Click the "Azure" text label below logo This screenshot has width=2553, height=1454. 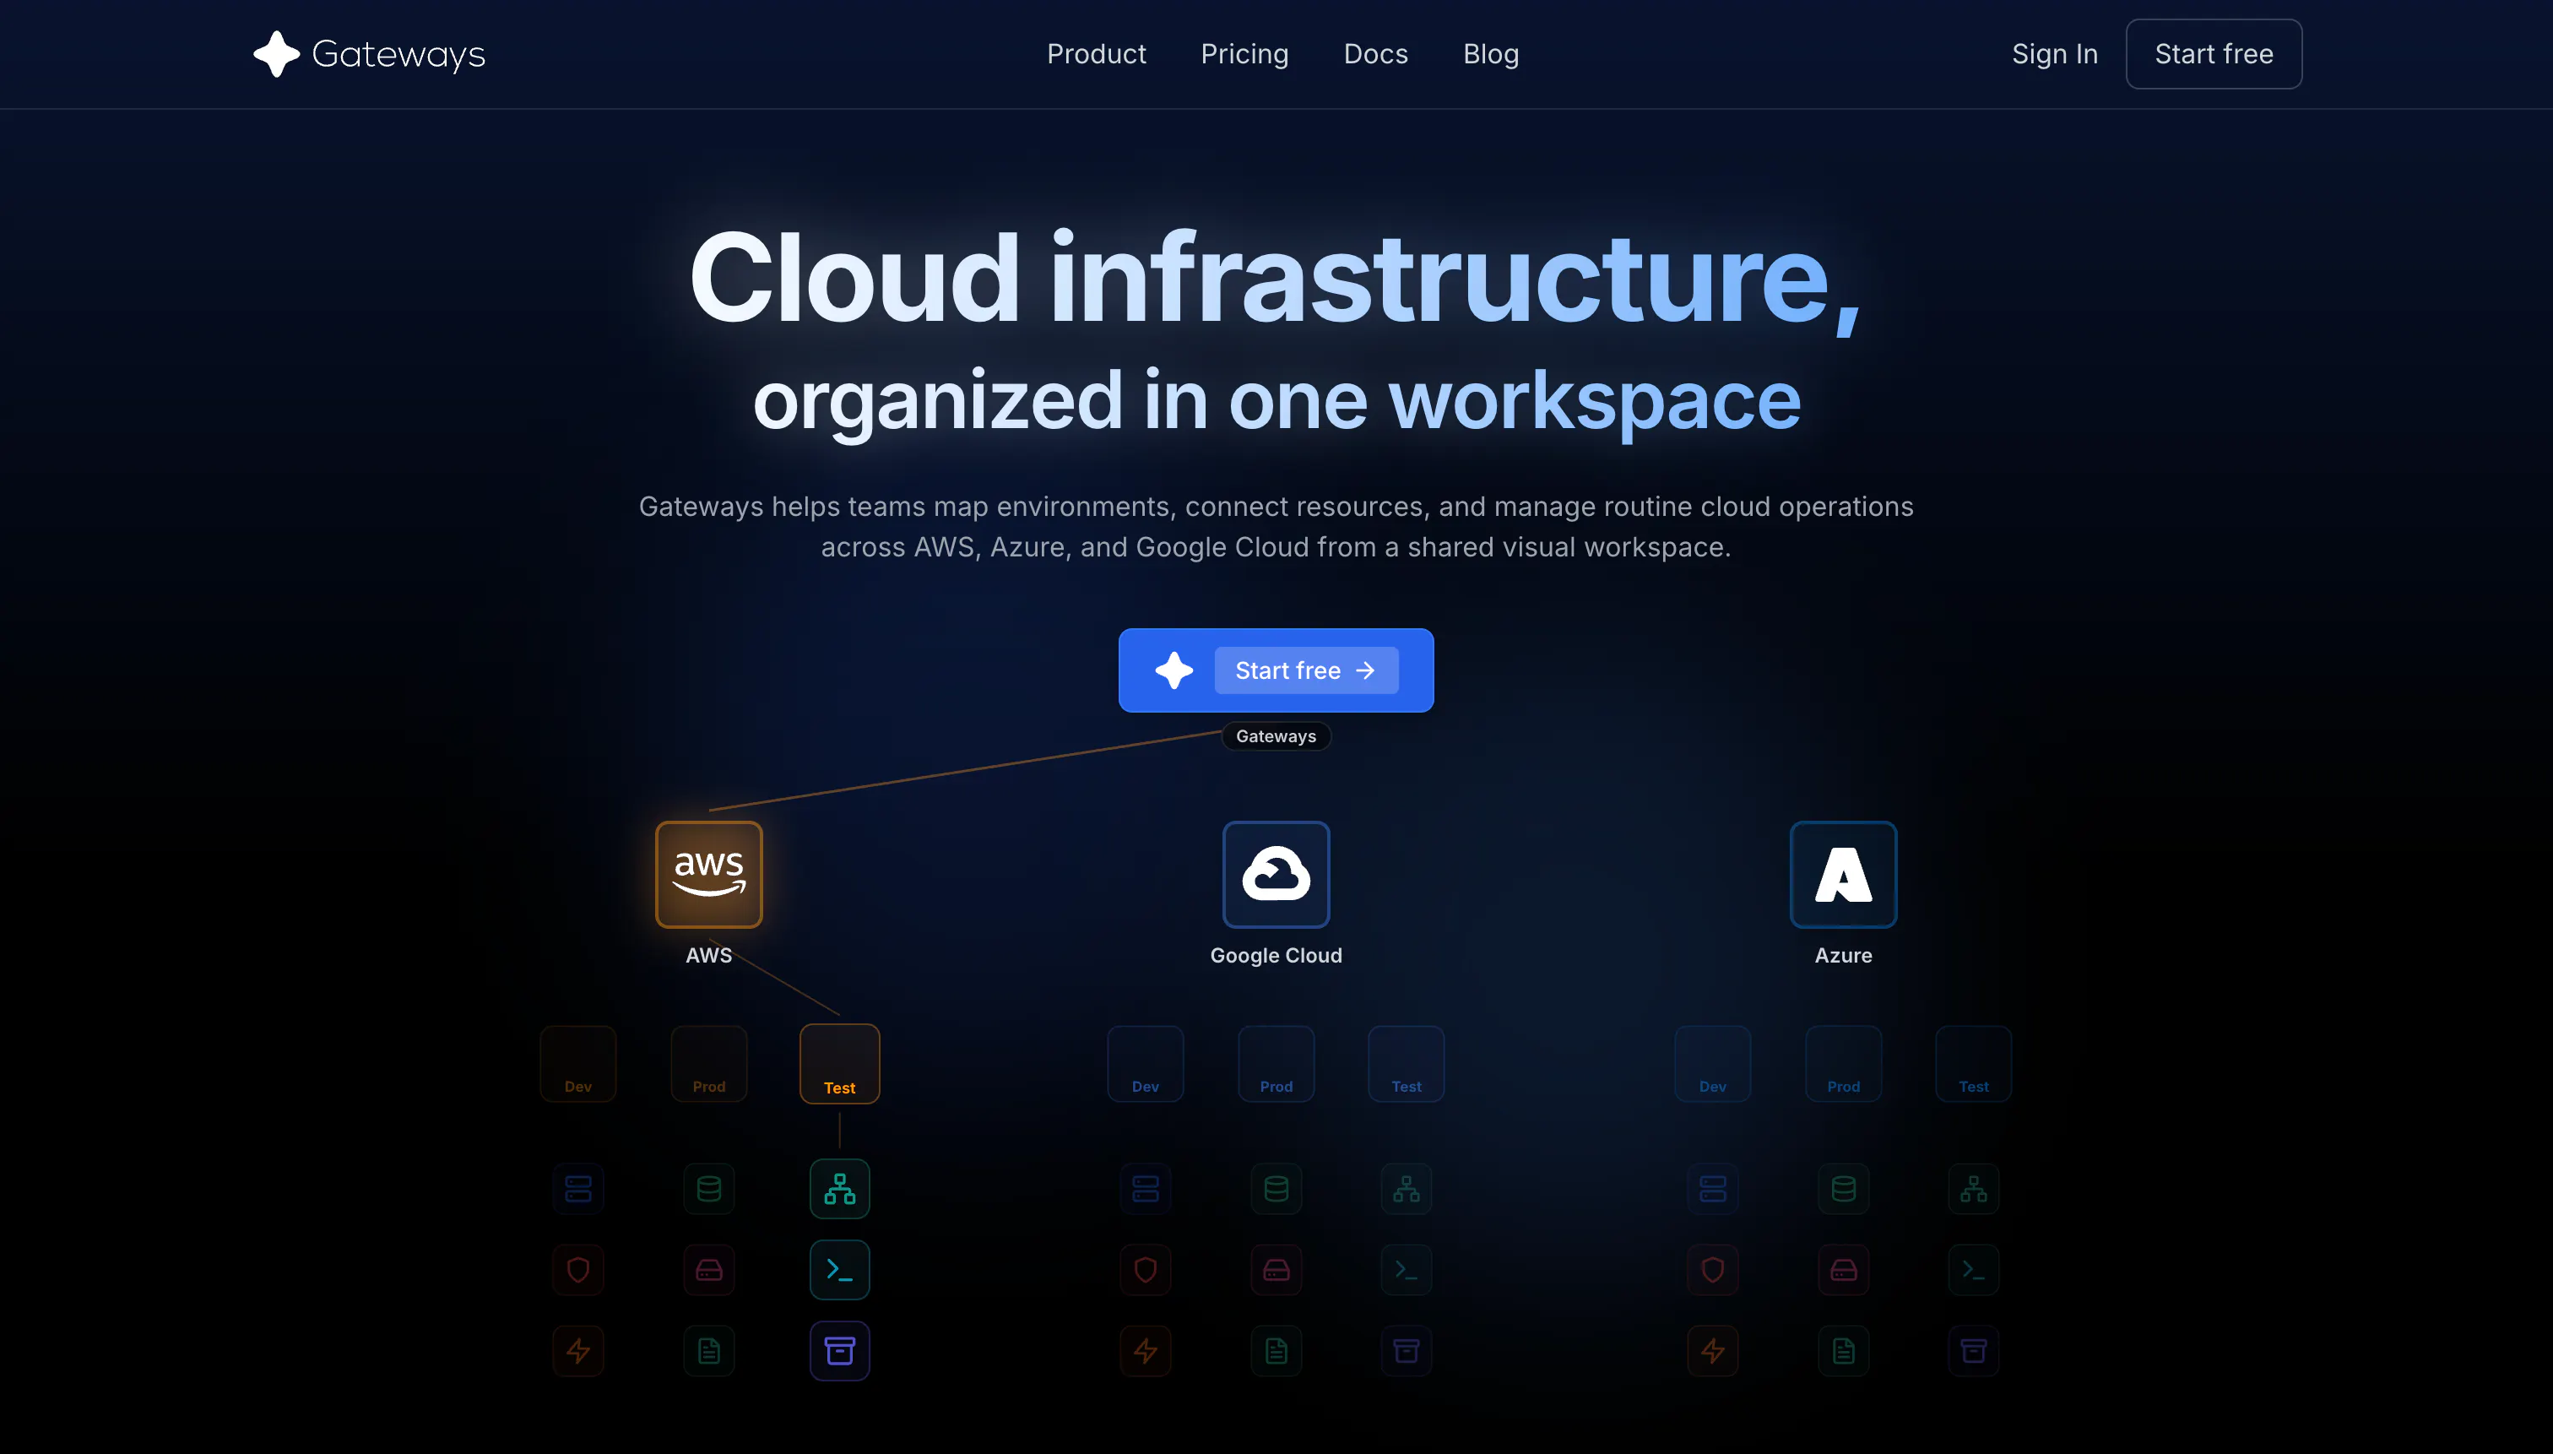pyautogui.click(x=1843, y=956)
